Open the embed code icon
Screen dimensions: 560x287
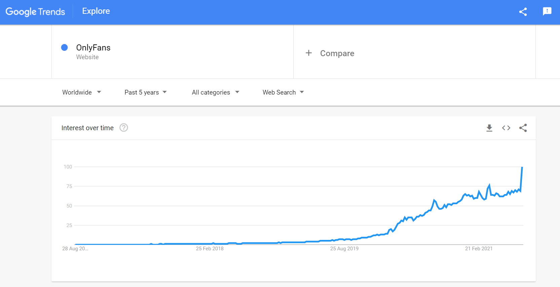[x=506, y=128]
